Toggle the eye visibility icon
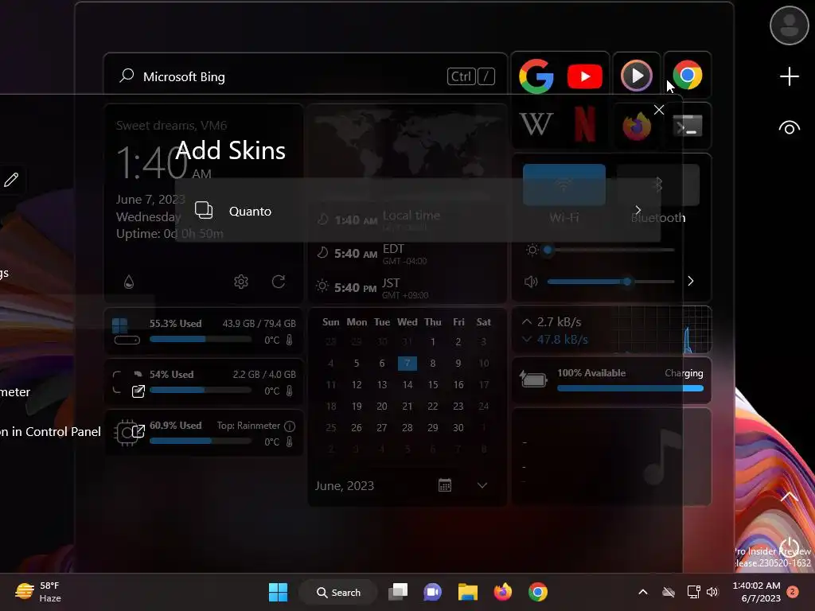Image resolution: width=815 pixels, height=611 pixels. [789, 127]
